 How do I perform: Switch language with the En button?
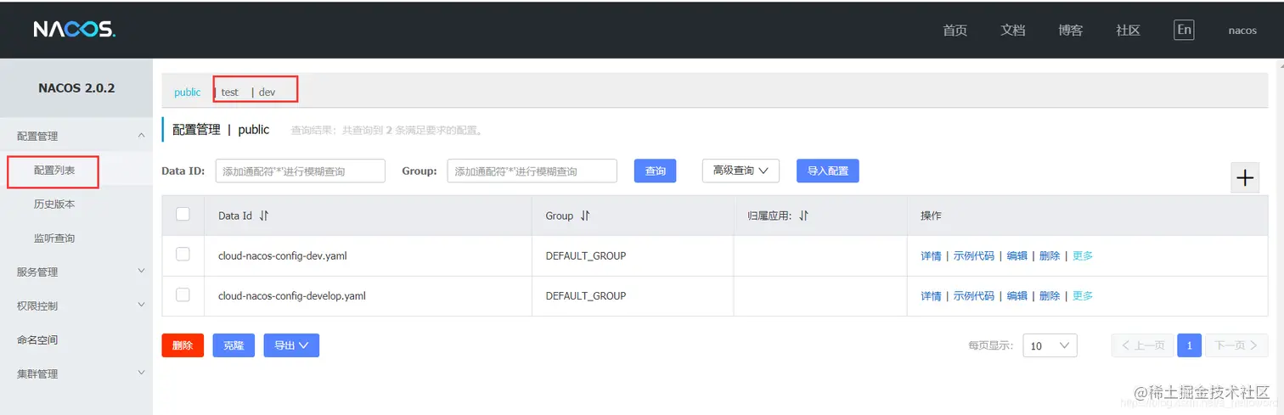point(1184,30)
